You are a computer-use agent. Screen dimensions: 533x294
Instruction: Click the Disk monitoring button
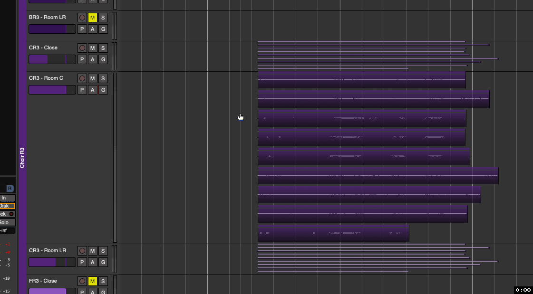point(6,206)
